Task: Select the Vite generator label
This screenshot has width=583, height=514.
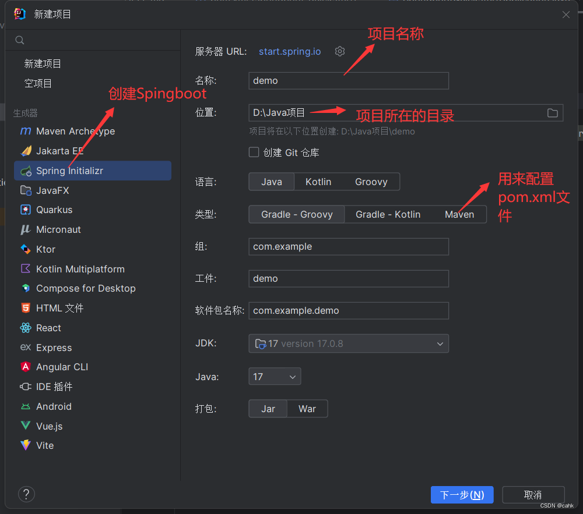Action: tap(45, 445)
